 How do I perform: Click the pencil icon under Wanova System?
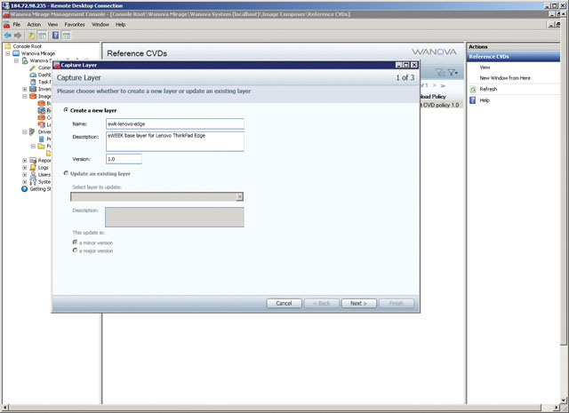click(x=33, y=68)
